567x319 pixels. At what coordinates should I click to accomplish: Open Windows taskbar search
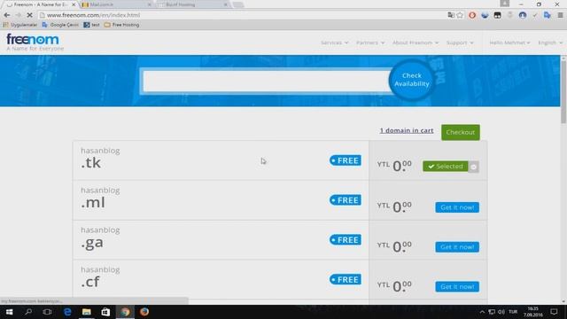[x=28, y=312]
